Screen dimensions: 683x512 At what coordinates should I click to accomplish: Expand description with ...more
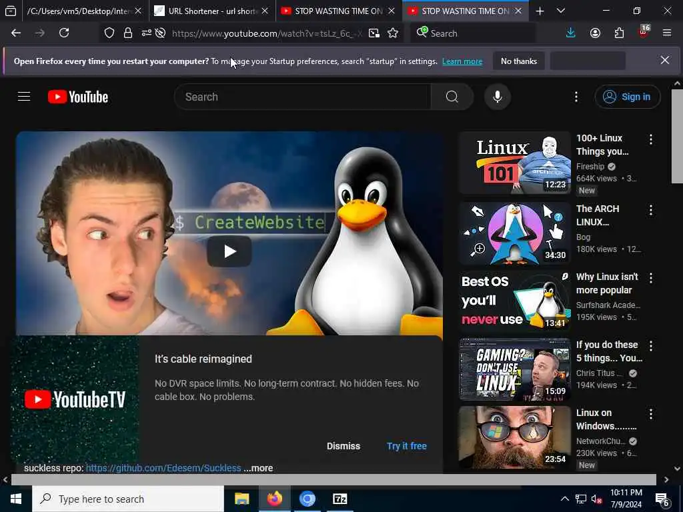tap(258, 468)
